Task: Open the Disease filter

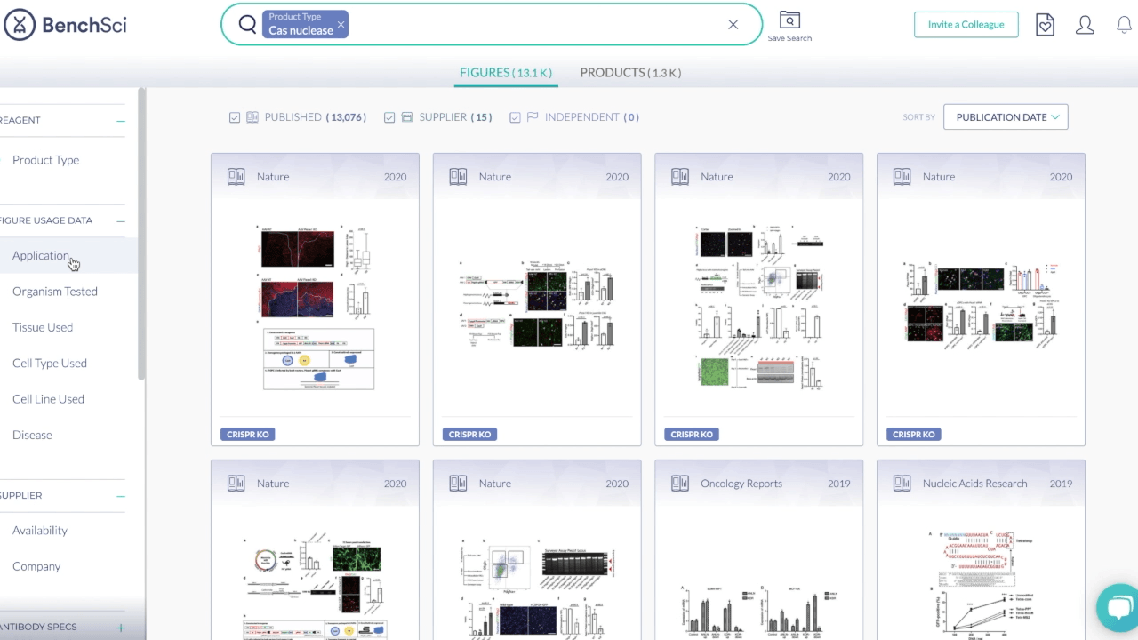Action: (32, 435)
